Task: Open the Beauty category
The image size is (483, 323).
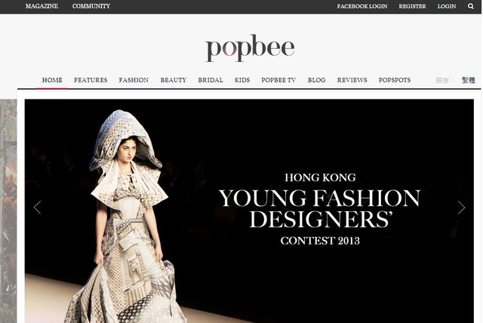Action: (x=174, y=80)
